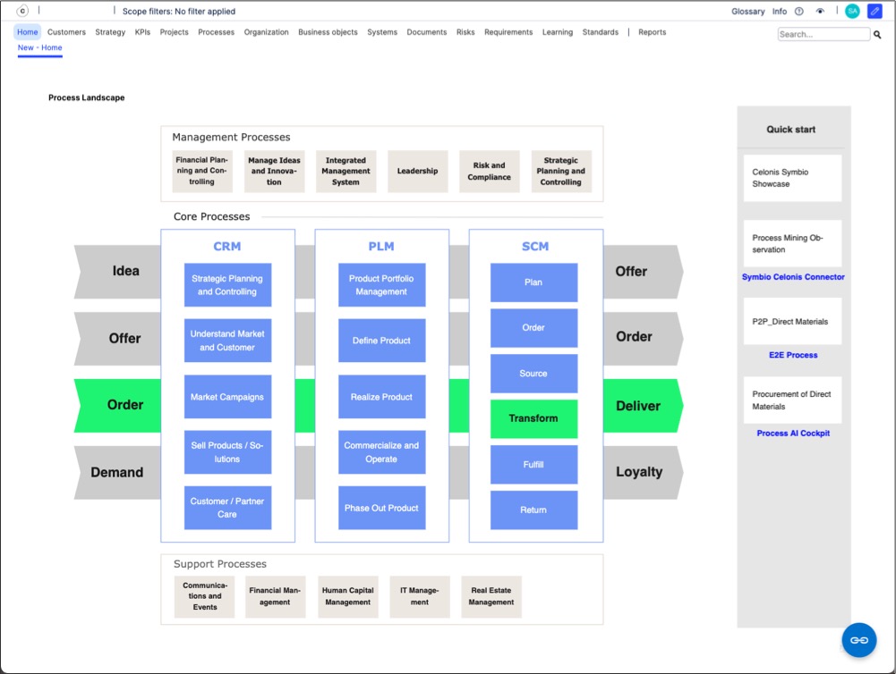Open the Info link
The height and width of the screenshot is (674, 896).
tap(780, 12)
